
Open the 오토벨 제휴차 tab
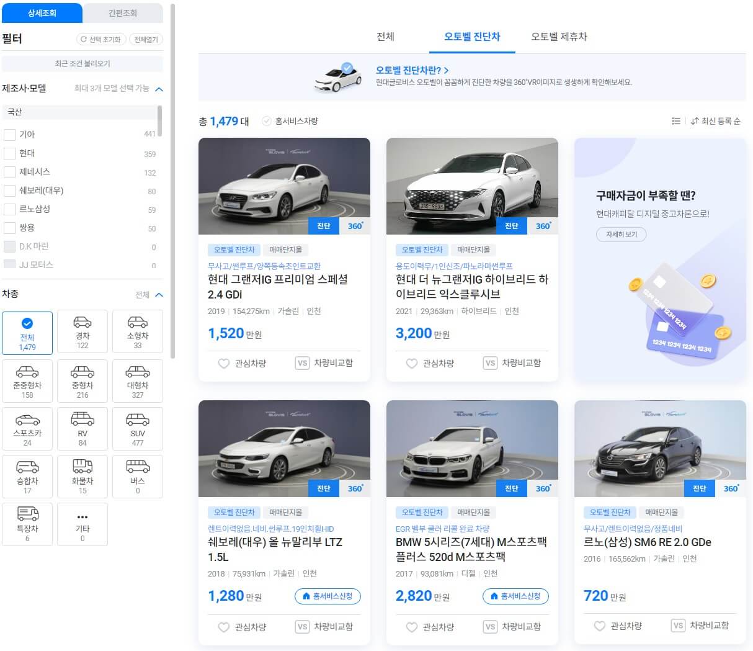[x=559, y=37]
